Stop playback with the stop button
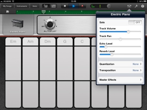The width and height of the screenshot is (147, 110). 65,6
